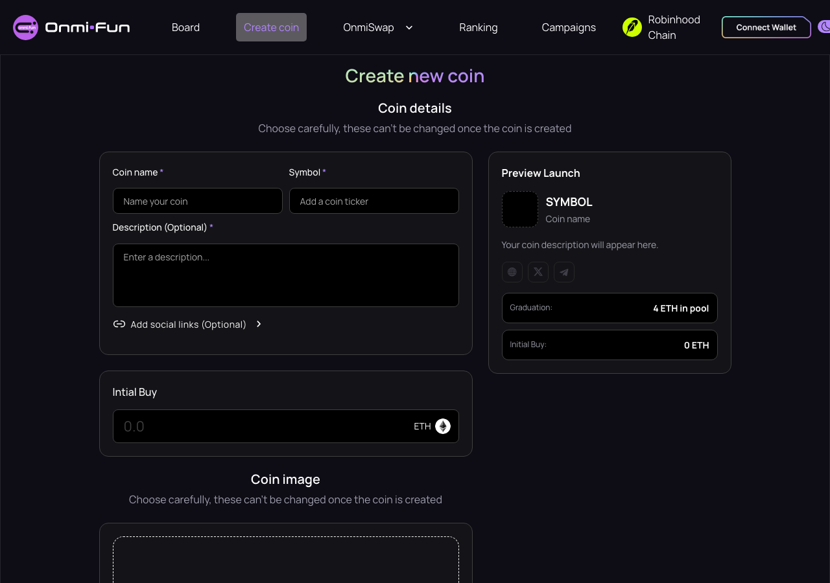Click the "Graduation:" label in preview

point(531,308)
